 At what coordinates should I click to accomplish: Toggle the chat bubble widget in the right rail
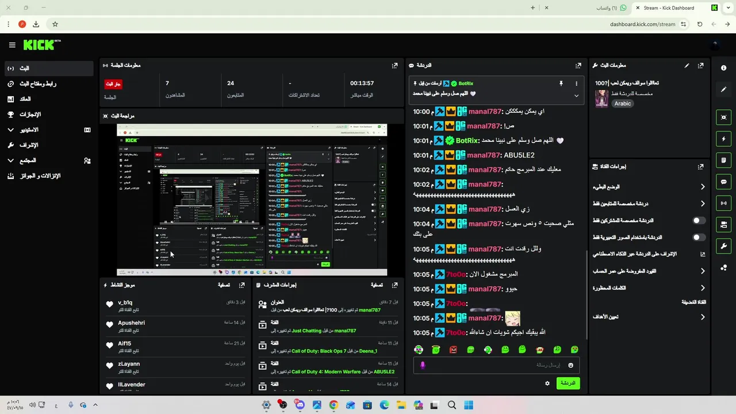pos(723,182)
